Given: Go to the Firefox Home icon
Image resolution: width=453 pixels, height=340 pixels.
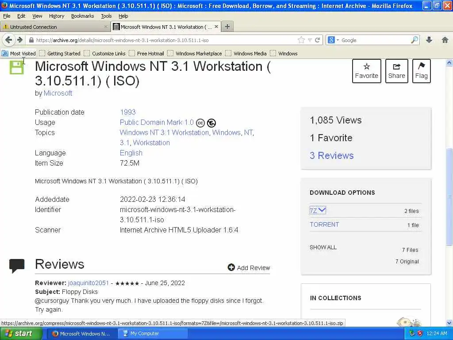Looking at the screenshot, I should (x=445, y=40).
